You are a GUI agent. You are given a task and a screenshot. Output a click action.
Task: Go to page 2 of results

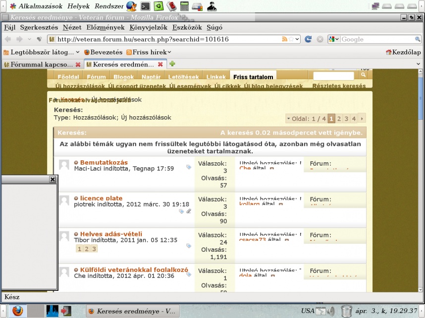(339, 119)
